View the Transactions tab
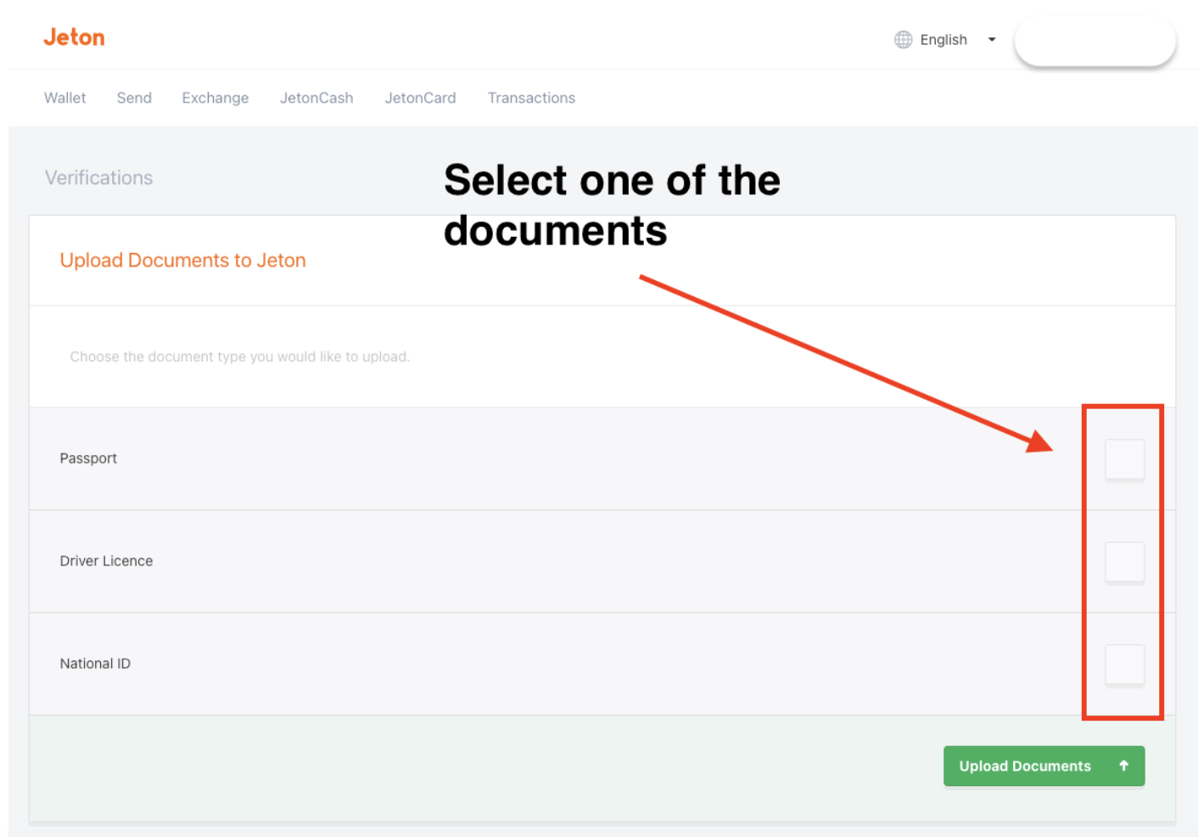 point(531,98)
